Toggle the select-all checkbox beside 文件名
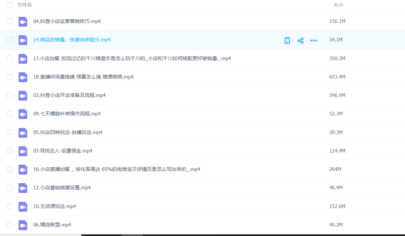Viewport: 405px width, 236px height. 9,5
